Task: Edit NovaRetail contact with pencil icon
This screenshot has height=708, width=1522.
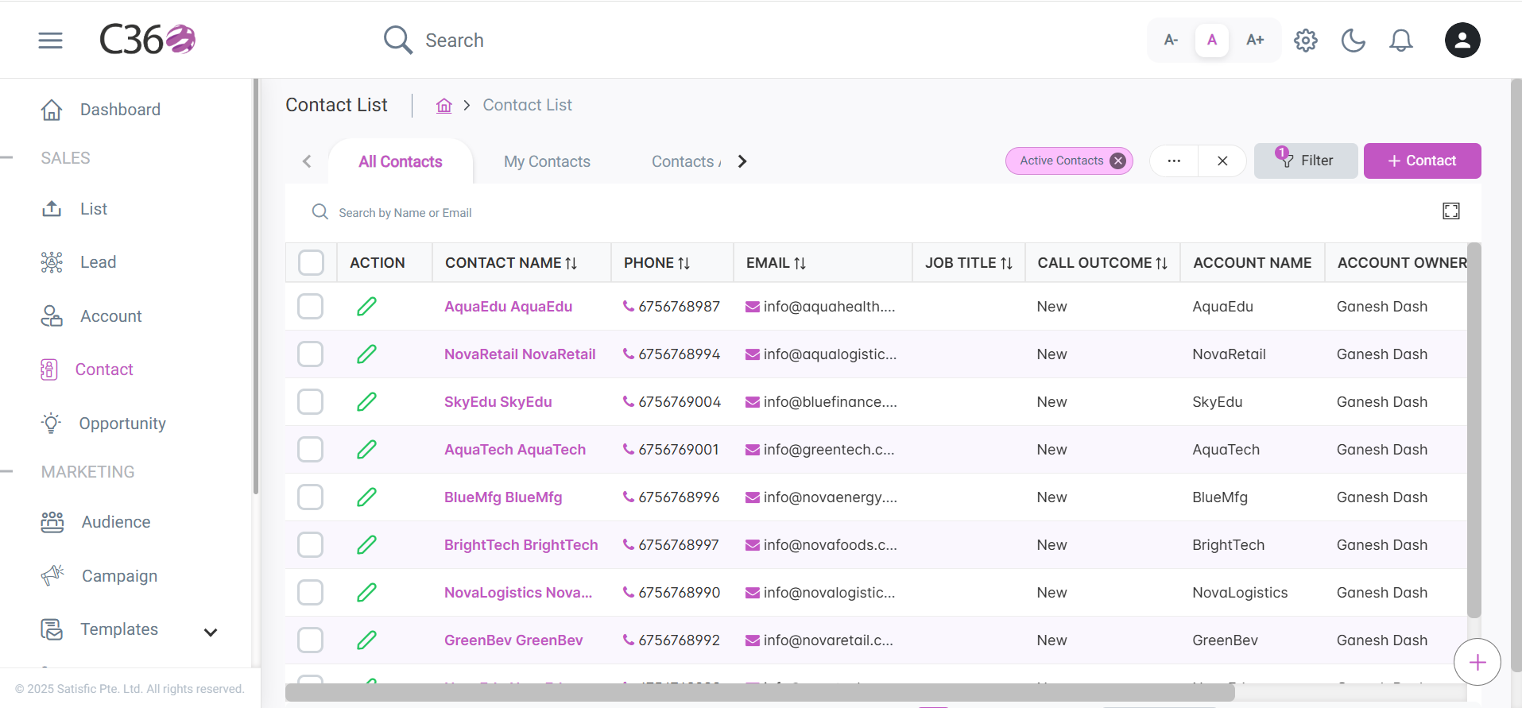Action: click(366, 354)
